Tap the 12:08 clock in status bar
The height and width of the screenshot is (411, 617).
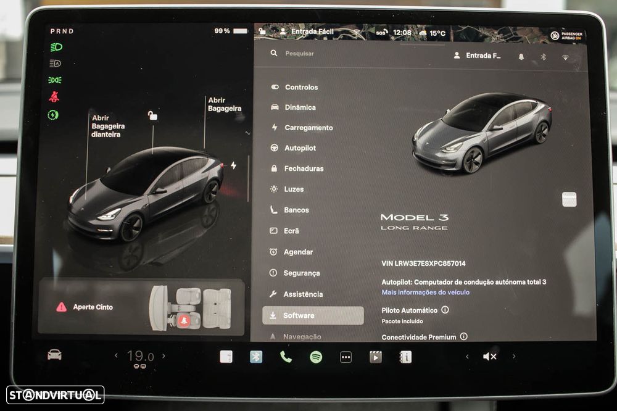(x=402, y=33)
